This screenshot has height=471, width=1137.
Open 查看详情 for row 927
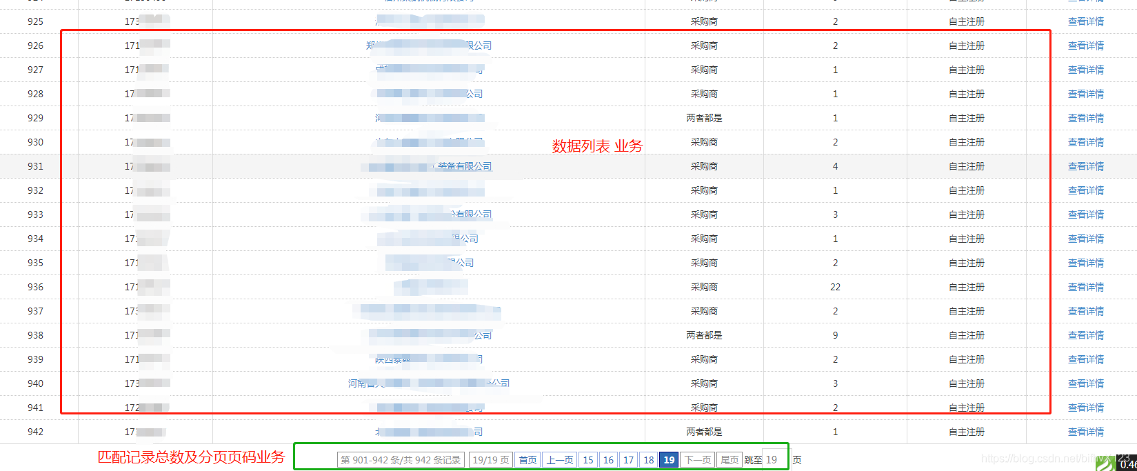click(1085, 70)
